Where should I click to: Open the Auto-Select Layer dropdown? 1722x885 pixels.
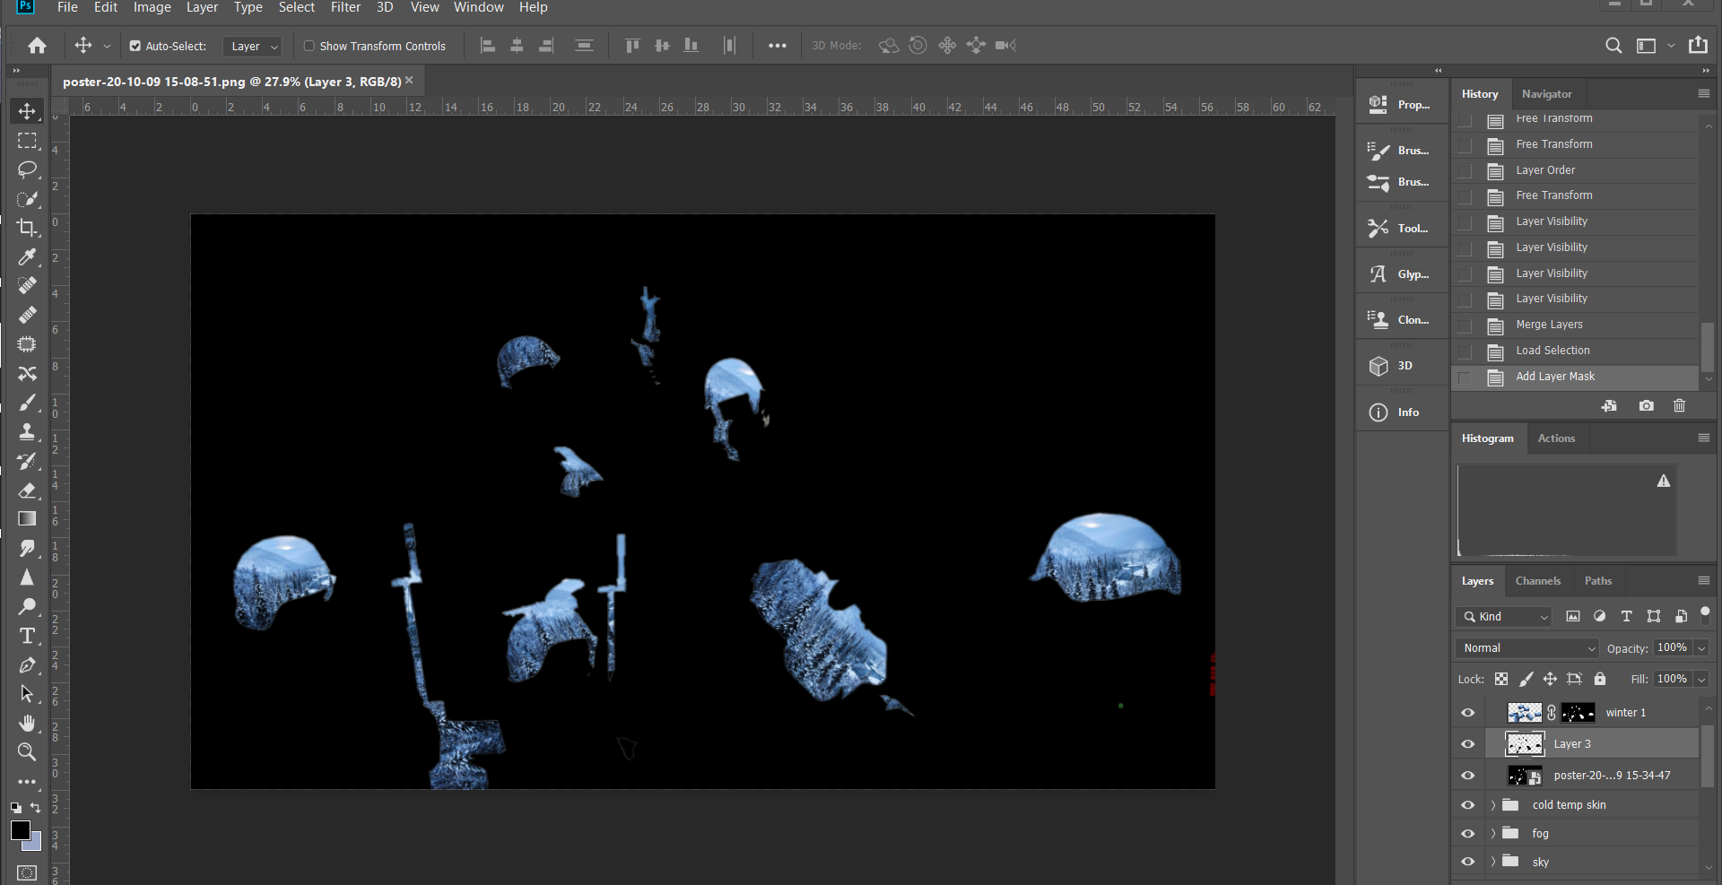pos(255,46)
